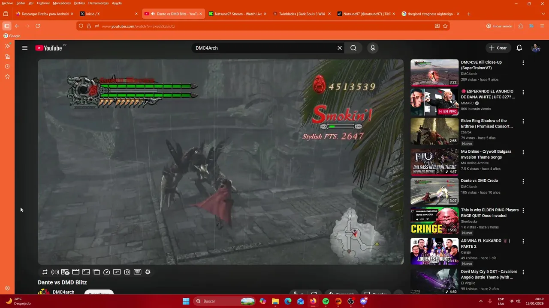
Task: Open the DMC4arch channel name link
Action: click(63, 292)
